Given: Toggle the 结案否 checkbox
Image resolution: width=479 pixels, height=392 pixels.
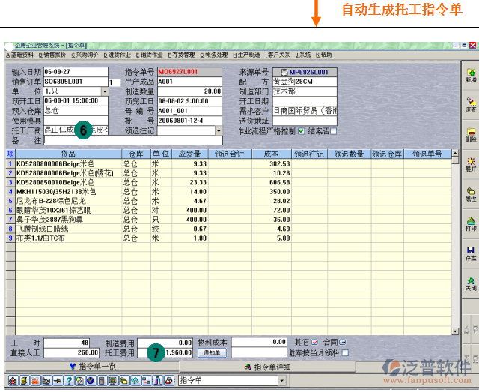Looking at the screenshot, I should pos(334,131).
